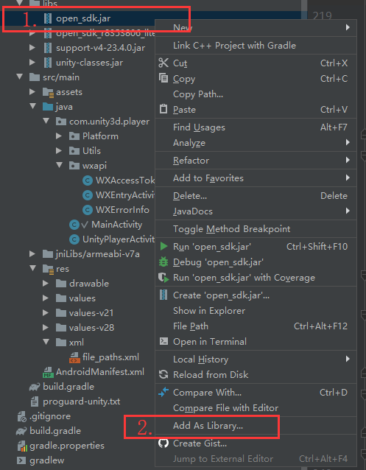The width and height of the screenshot is (366, 470).
Task: Expand the assets folder
Action: [32, 92]
